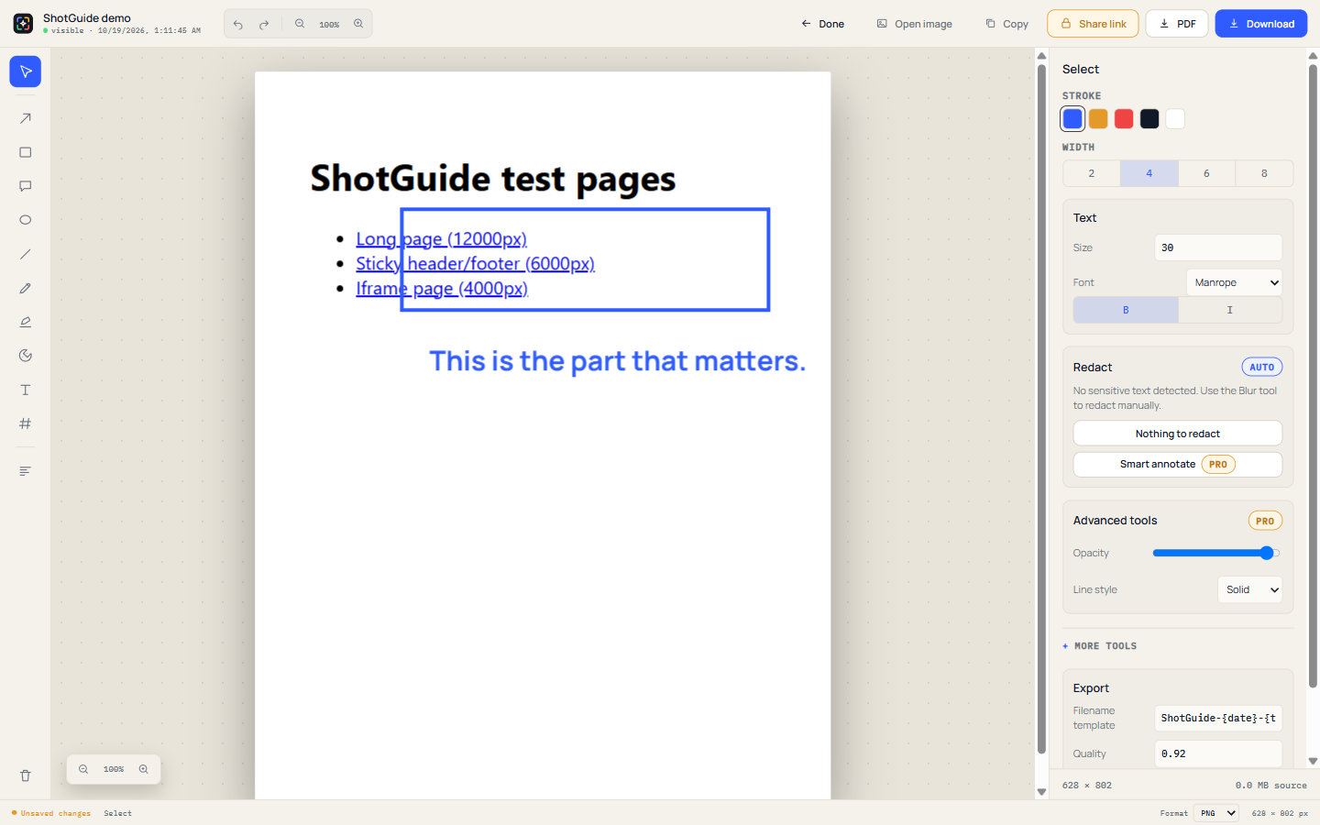Expand the More Tools section
This screenshot has width=1320, height=825.
(x=1100, y=646)
